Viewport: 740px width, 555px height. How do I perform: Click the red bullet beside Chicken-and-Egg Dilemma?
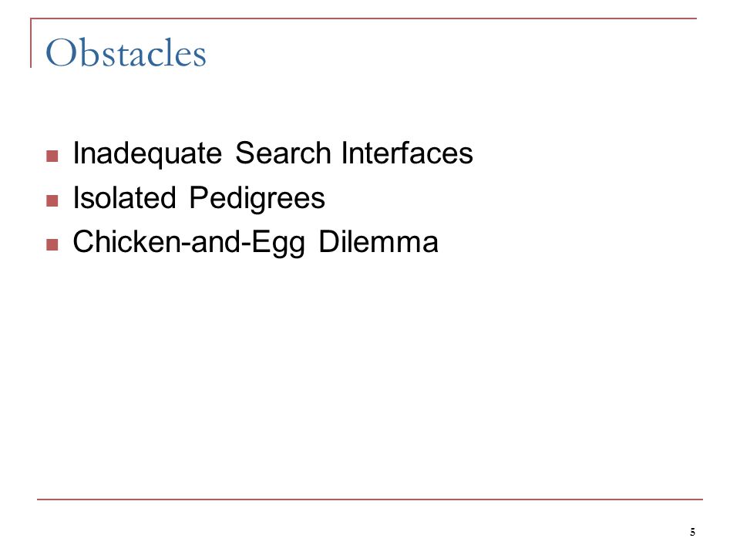[52, 244]
